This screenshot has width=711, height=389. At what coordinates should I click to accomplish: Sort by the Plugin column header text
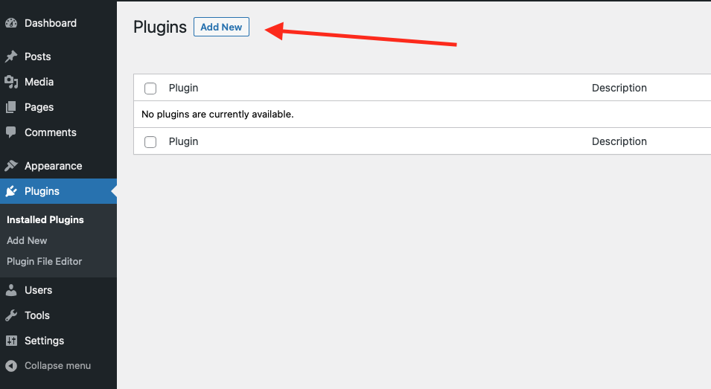(184, 88)
